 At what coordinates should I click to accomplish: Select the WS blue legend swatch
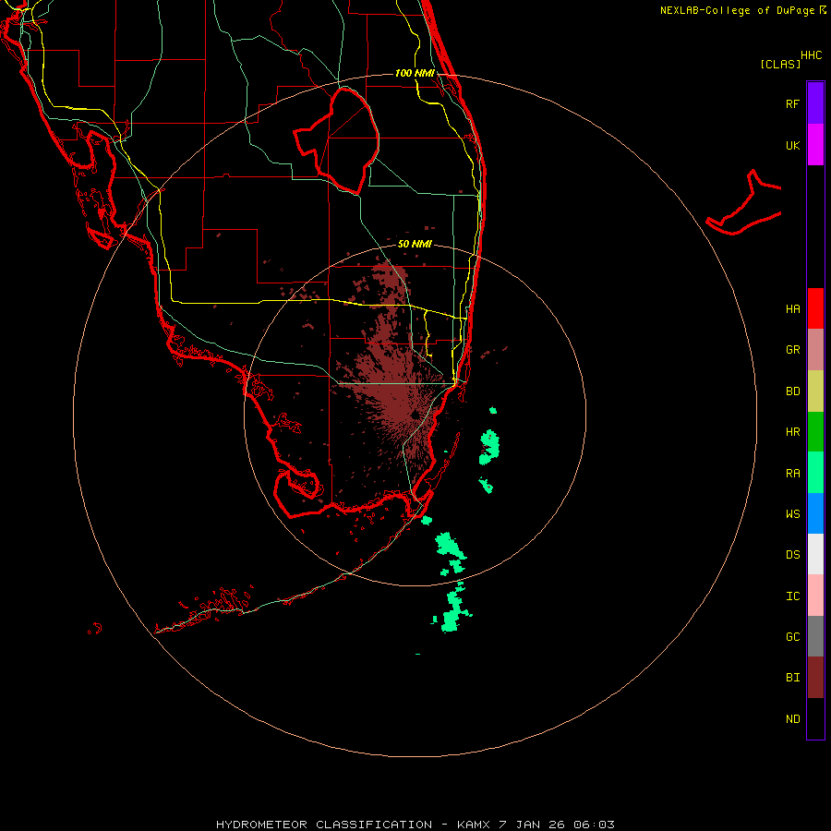(x=815, y=513)
